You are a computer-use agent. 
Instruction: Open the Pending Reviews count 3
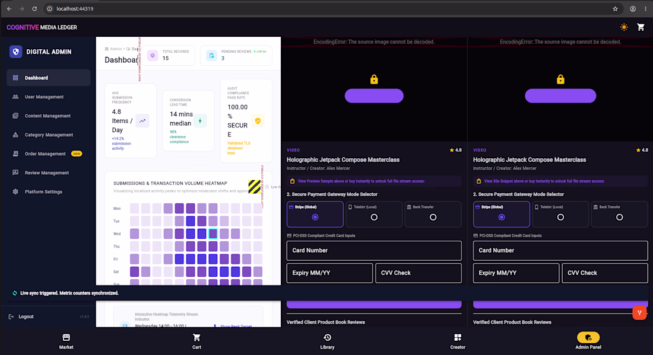point(223,59)
